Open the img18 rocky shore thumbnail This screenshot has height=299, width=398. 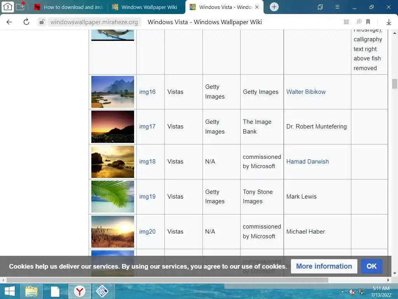tap(113, 162)
